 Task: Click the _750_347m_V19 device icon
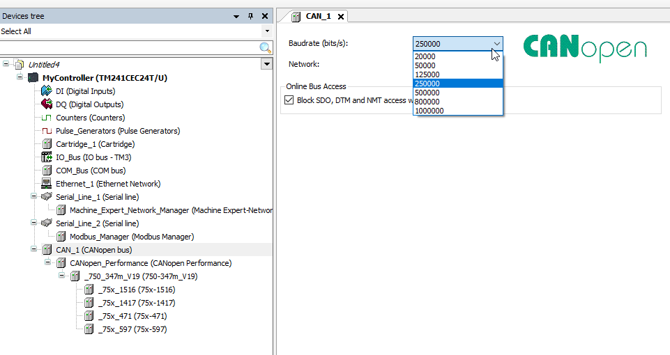click(75, 276)
